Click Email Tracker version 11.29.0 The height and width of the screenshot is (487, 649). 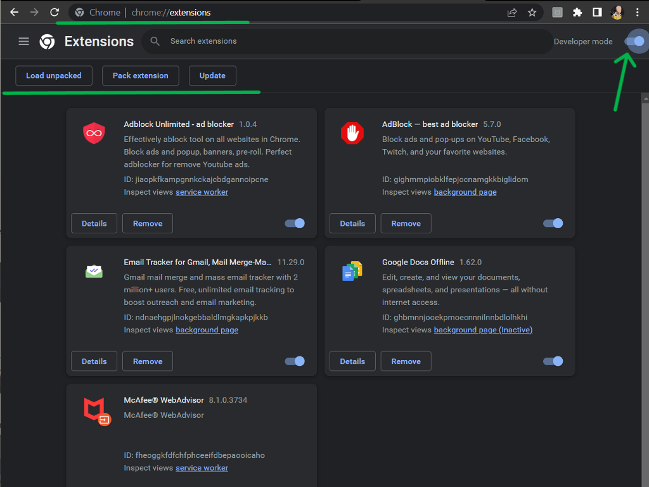coord(290,262)
